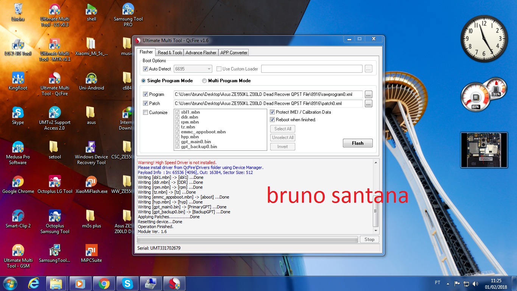Screen dimensions: 517x291
Task: Open UMTv2 Support Access 2.0 shortcut
Action: point(55,119)
